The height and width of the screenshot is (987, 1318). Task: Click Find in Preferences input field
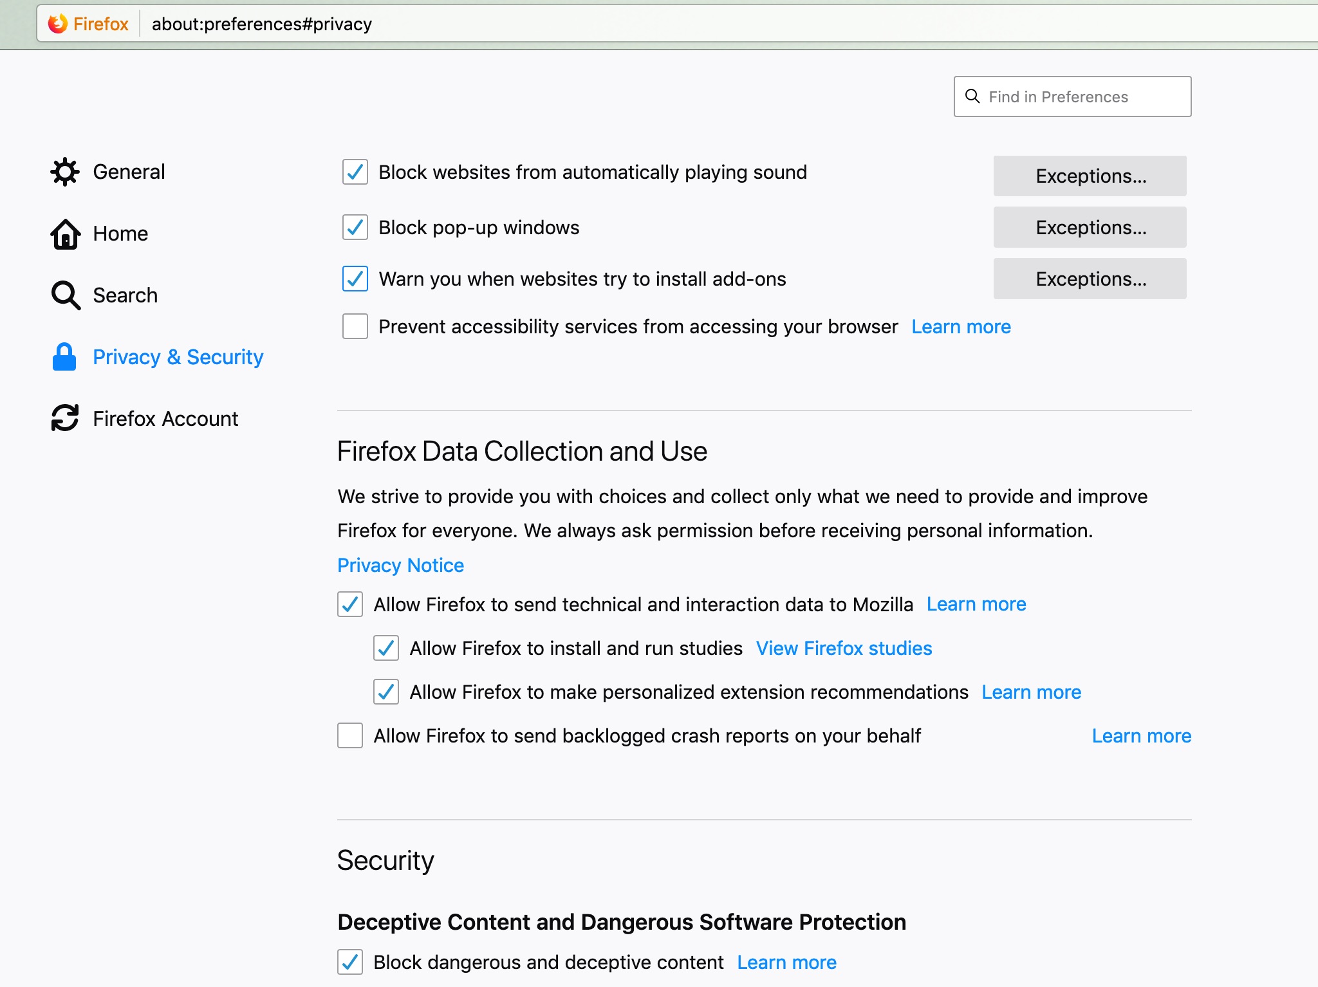(1072, 97)
